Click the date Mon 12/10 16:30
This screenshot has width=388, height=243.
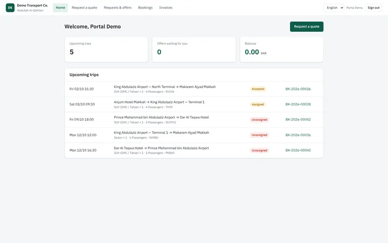[x=83, y=150]
